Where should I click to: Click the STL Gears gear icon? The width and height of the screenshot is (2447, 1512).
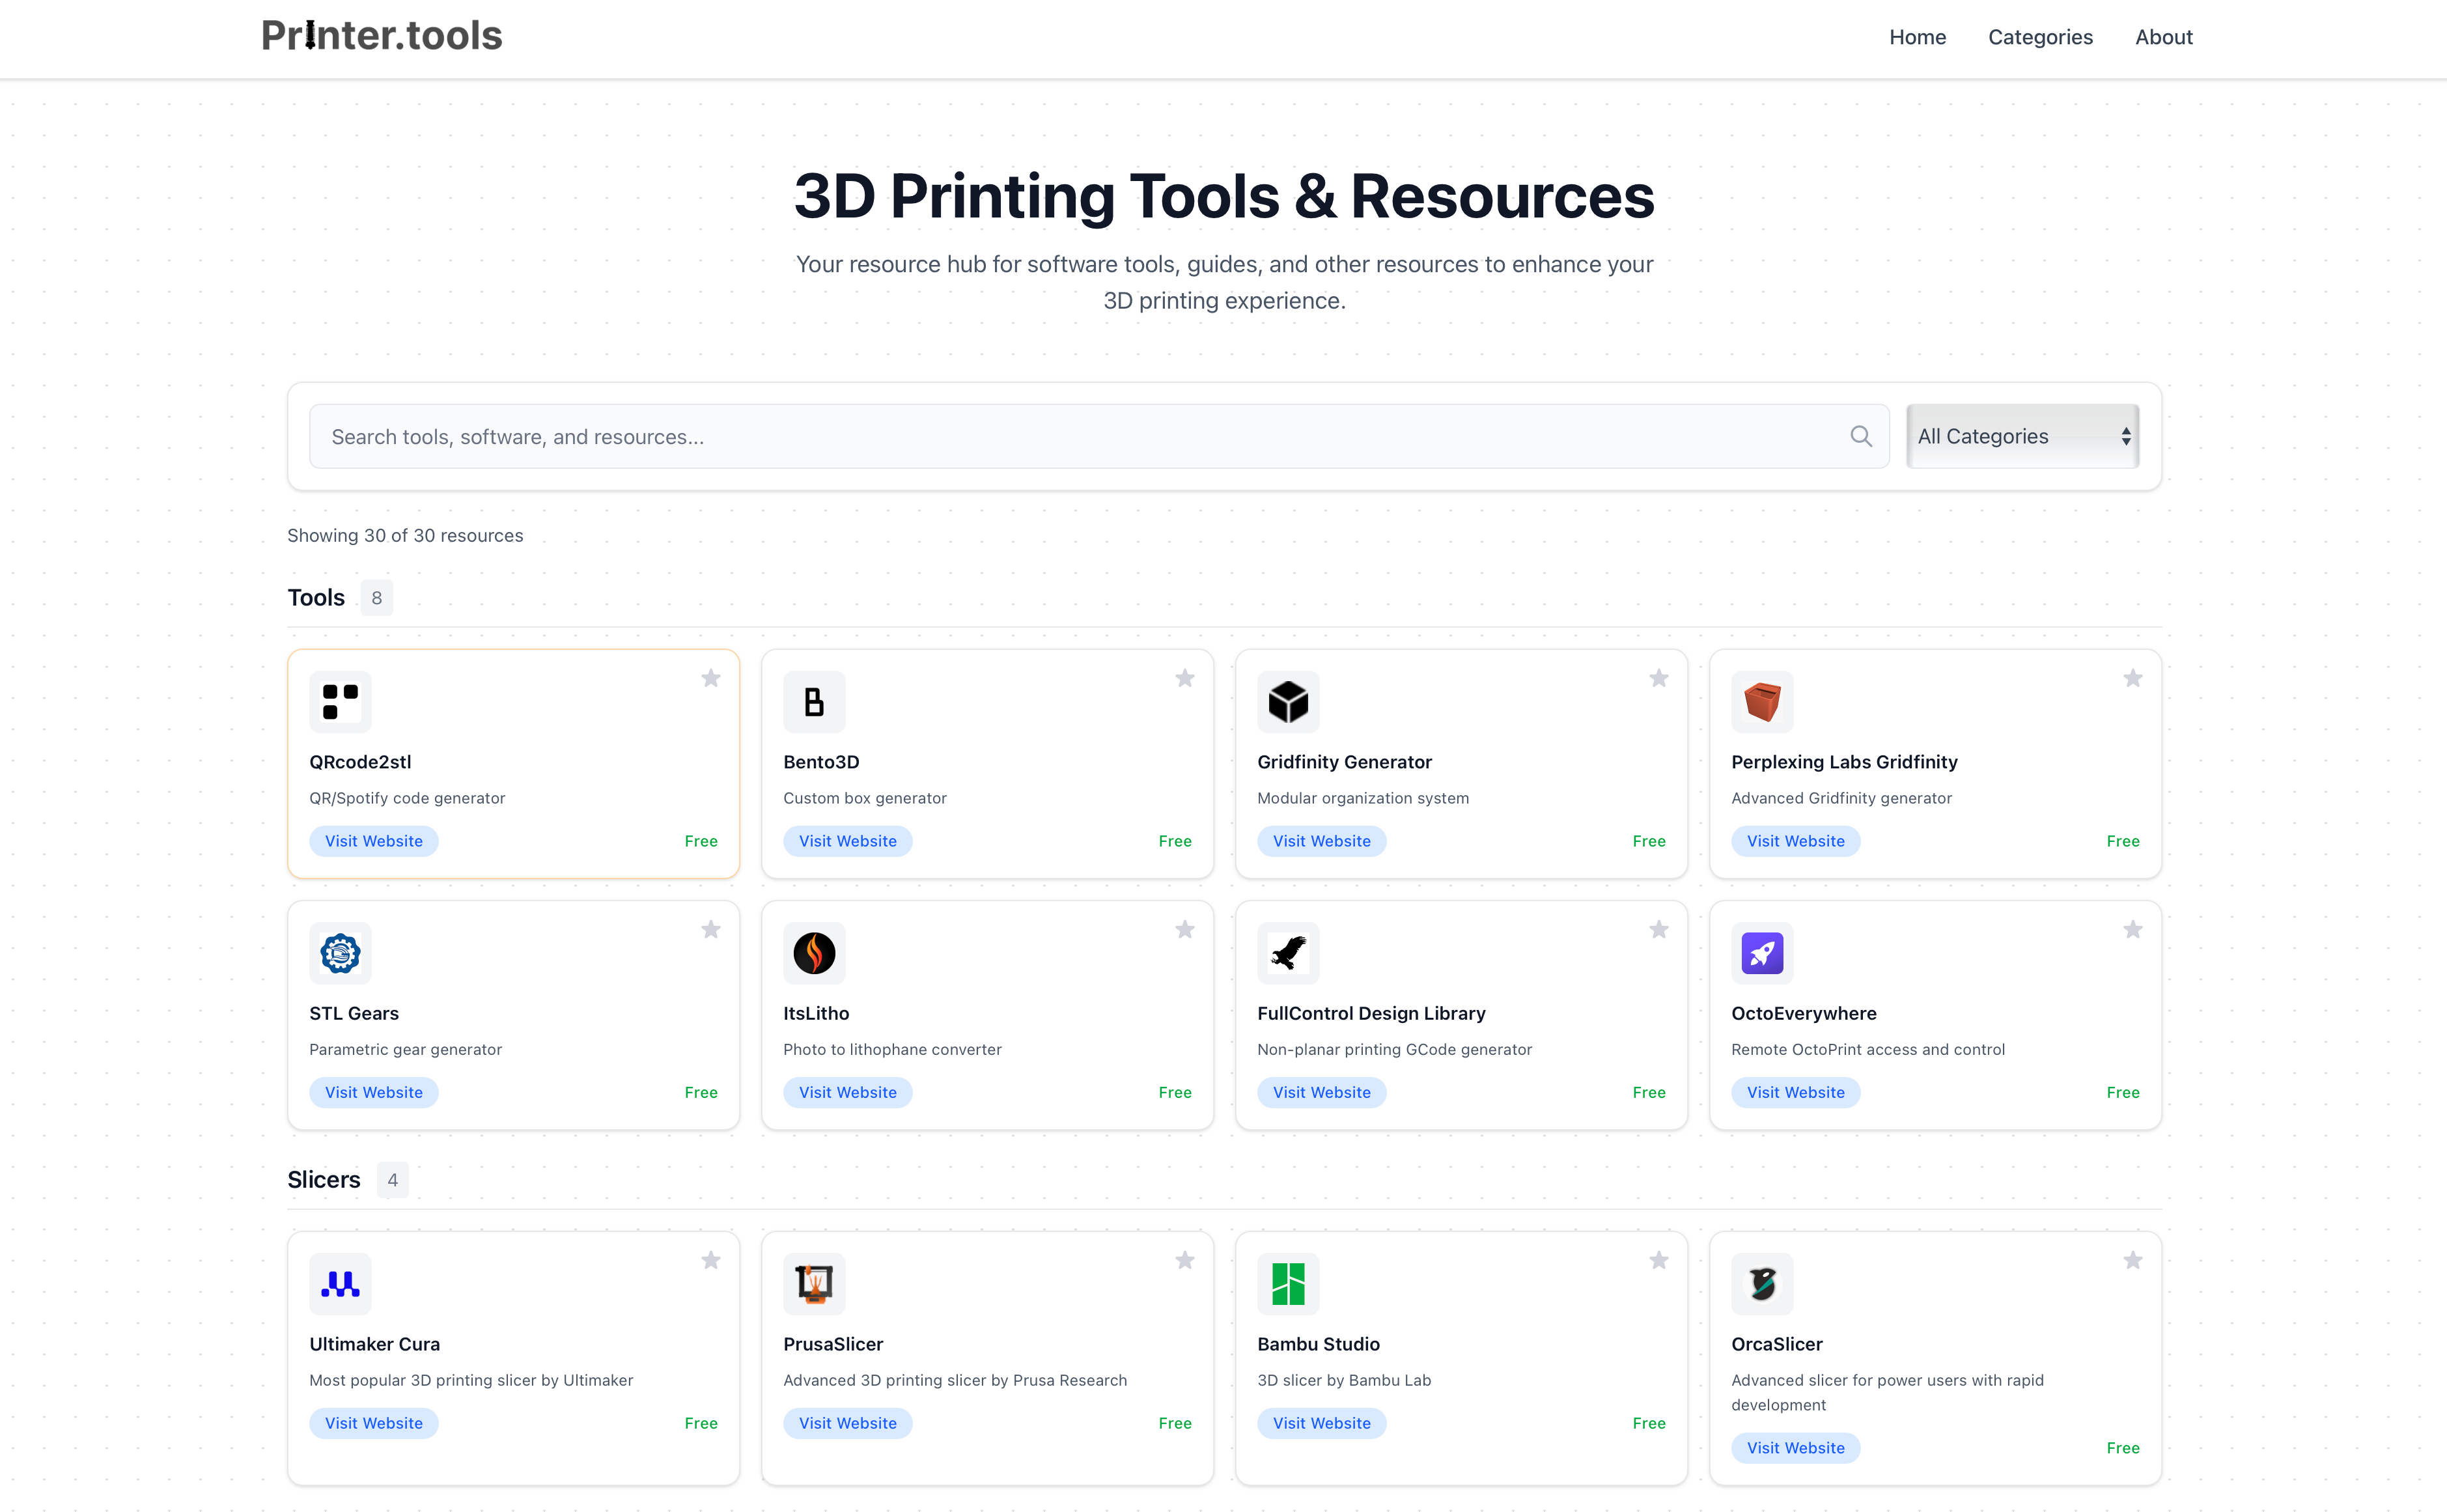340,952
